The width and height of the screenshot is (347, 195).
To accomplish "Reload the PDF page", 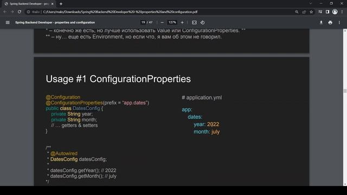I will click(20, 12).
